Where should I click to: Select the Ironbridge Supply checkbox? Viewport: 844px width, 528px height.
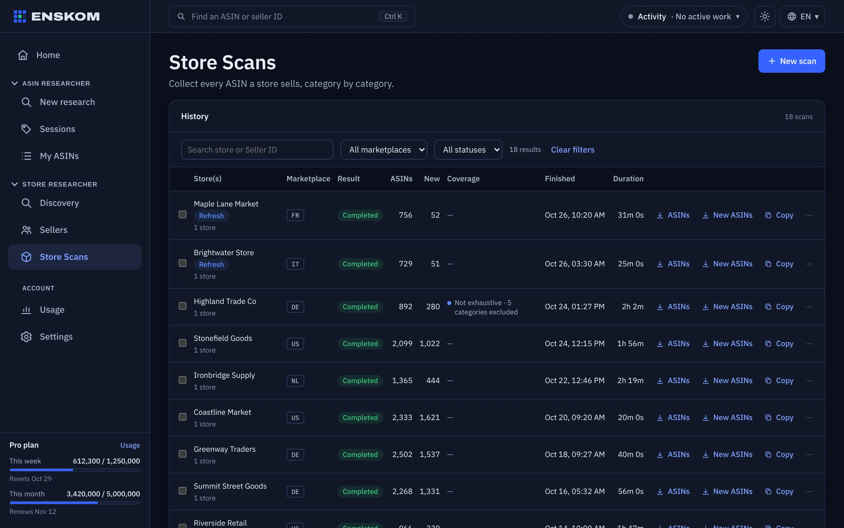pyautogui.click(x=182, y=380)
